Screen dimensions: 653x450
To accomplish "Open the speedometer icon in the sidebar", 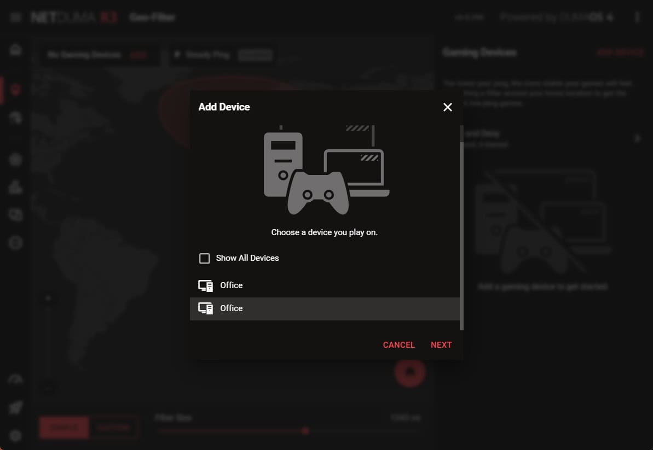I will (15, 379).
